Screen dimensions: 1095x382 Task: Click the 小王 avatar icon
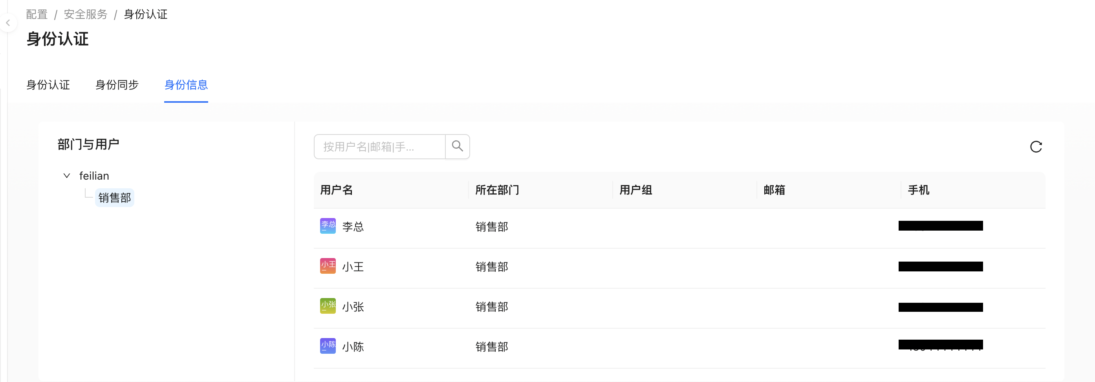point(328,266)
